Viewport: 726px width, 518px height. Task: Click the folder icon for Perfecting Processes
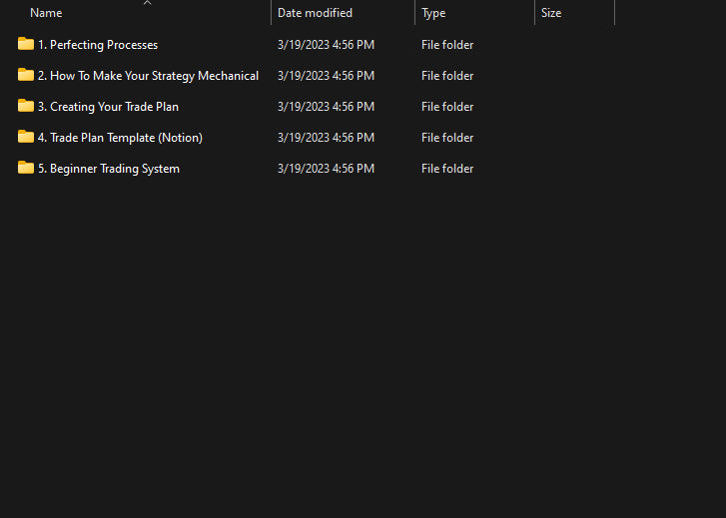point(26,44)
